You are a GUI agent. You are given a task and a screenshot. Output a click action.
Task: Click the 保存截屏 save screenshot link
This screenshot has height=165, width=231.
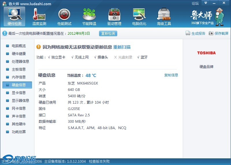click(221, 33)
